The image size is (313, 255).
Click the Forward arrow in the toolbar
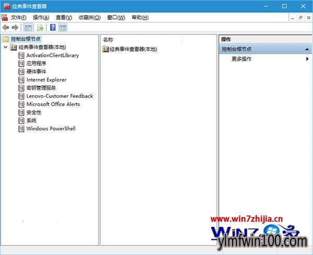[15, 28]
